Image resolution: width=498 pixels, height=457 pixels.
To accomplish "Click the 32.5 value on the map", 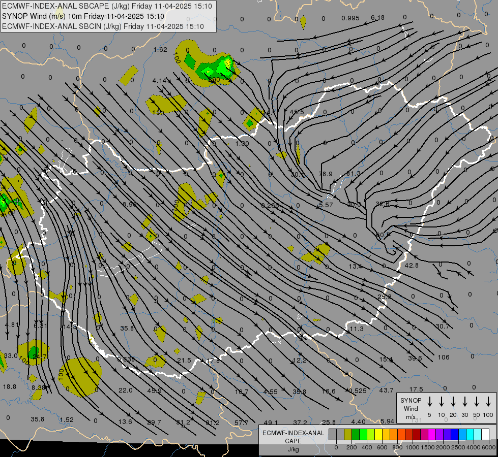I will click(383, 204).
